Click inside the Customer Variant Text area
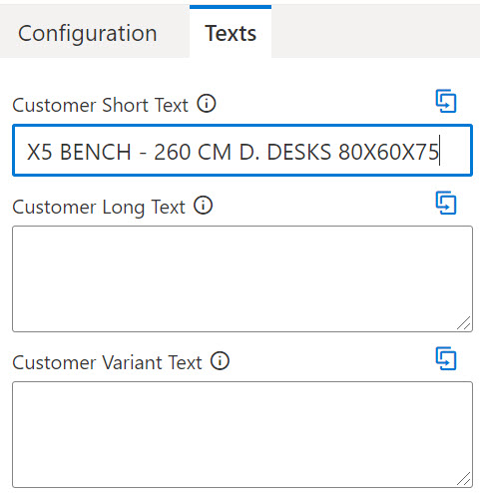The width and height of the screenshot is (480, 493). [242, 434]
